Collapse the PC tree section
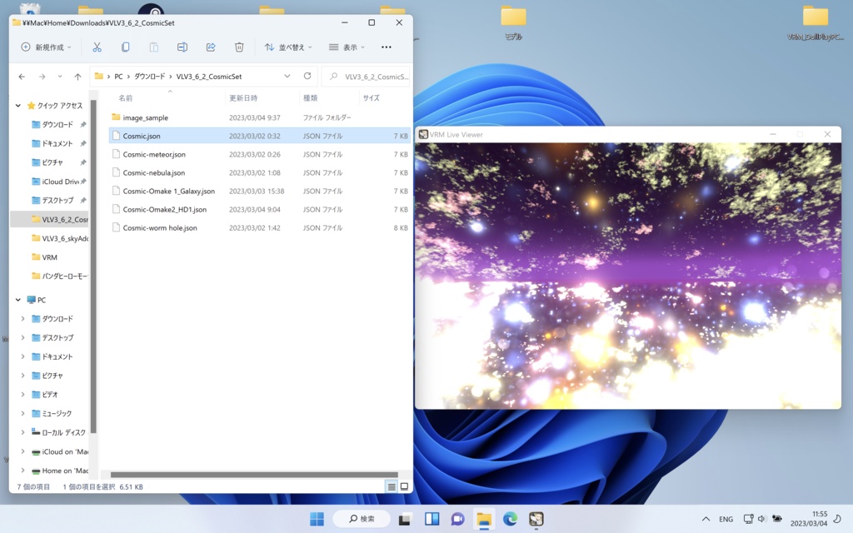 tap(18, 300)
